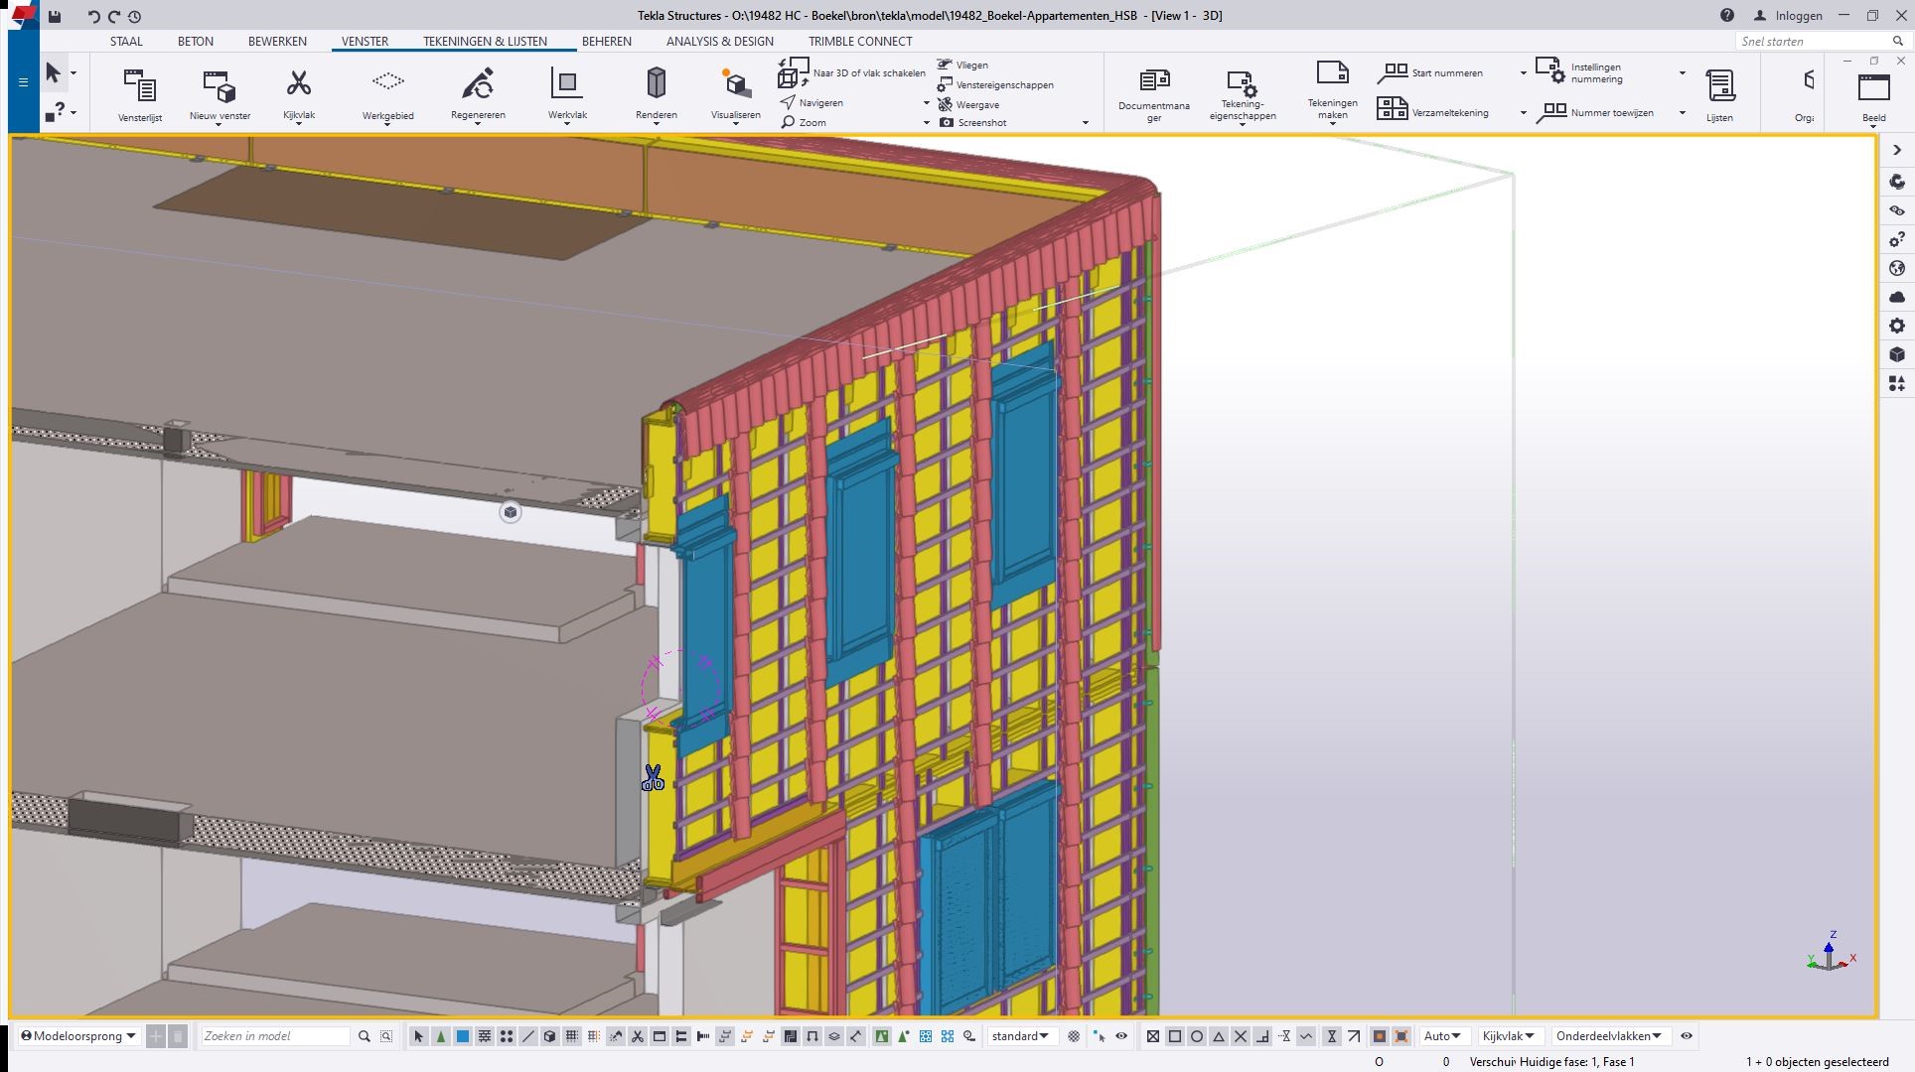This screenshot has height=1072, width=1915.
Task: Start the Vliegen fly-through command
Action: coord(962,65)
